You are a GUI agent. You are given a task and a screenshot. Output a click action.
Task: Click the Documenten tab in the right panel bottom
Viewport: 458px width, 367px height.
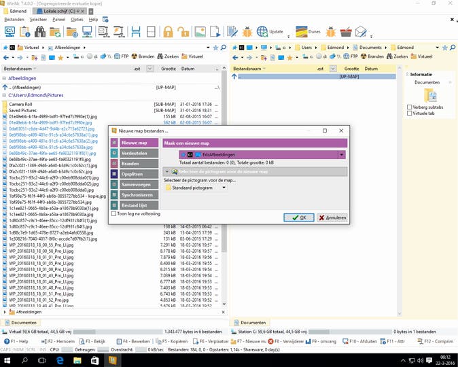coord(250,323)
